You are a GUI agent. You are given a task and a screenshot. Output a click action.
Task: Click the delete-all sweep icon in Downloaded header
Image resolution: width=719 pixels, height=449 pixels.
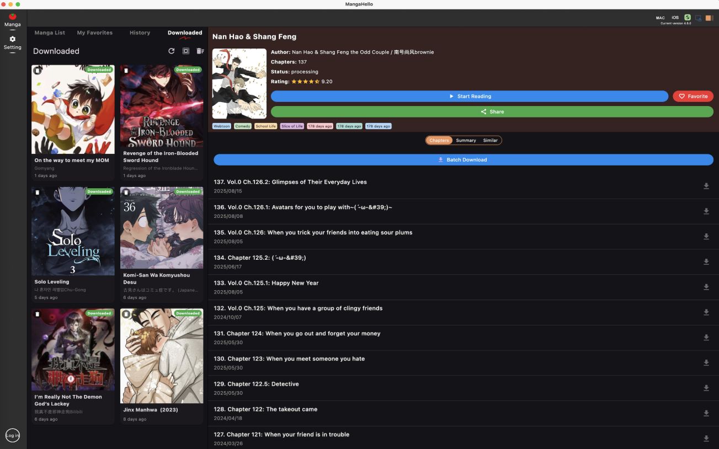click(200, 51)
